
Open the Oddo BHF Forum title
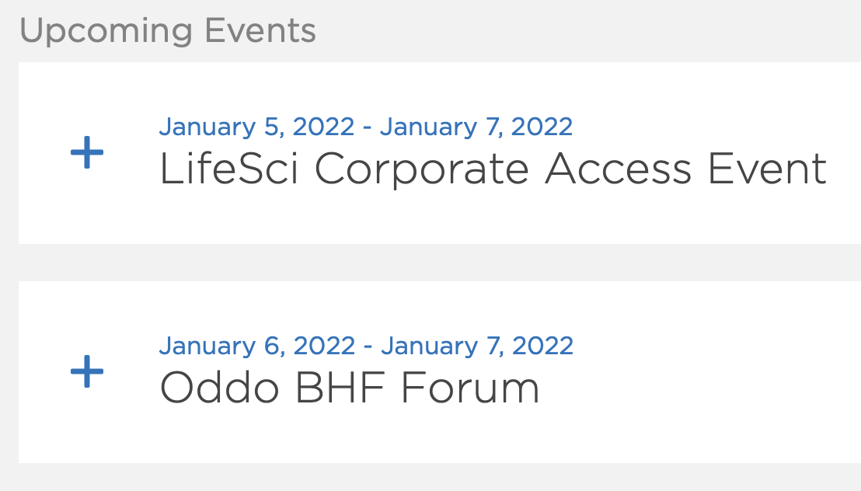pyautogui.click(x=349, y=388)
